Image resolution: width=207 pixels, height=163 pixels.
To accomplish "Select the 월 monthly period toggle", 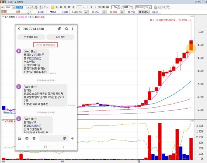I will [x=60, y=7].
